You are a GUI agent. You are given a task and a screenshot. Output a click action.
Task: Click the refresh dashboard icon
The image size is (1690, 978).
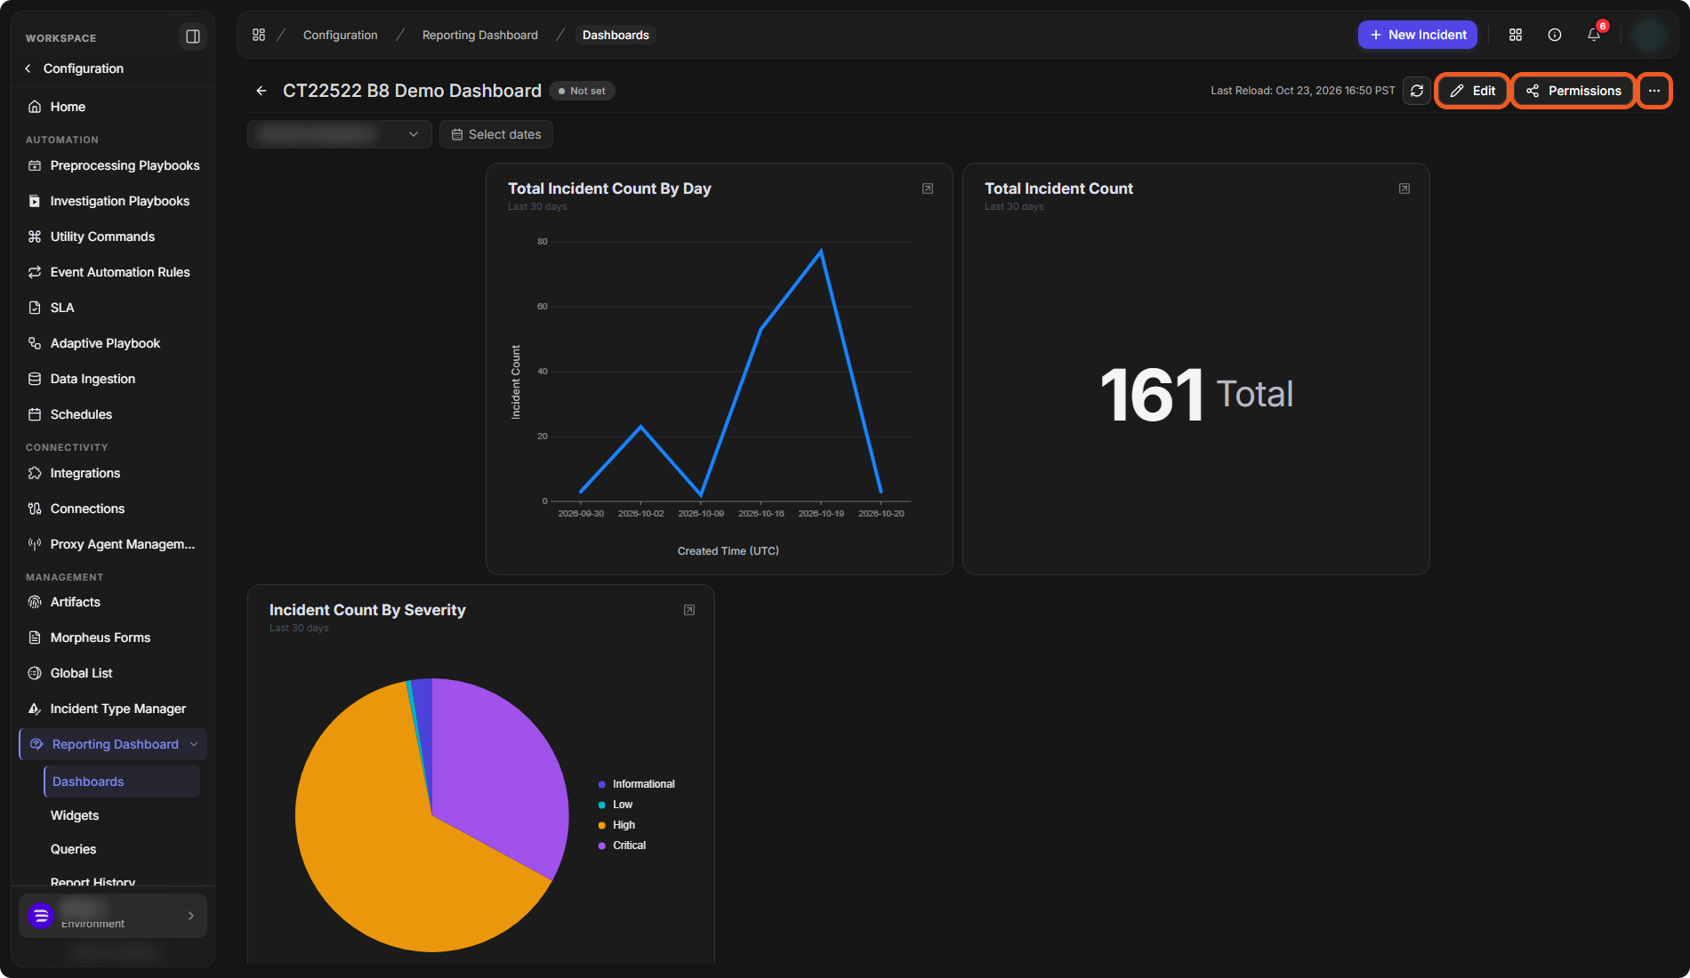point(1416,91)
